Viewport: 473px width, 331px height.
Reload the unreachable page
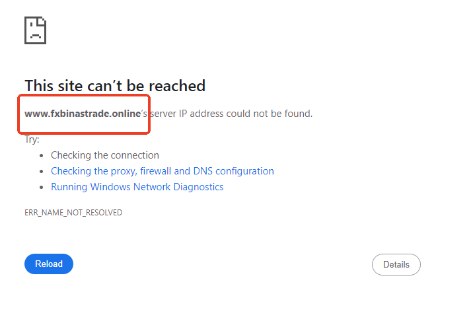point(49,264)
